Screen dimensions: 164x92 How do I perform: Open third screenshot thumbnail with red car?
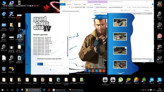tap(120, 51)
